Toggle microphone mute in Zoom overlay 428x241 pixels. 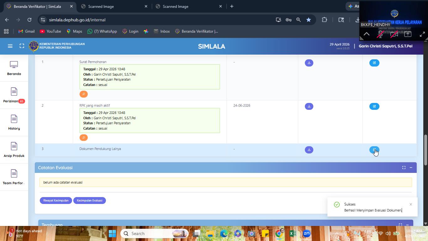(x=380, y=34)
